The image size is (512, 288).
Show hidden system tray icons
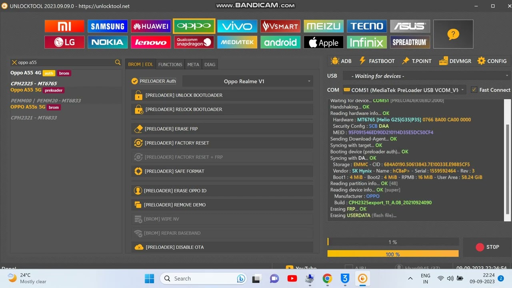point(410,278)
